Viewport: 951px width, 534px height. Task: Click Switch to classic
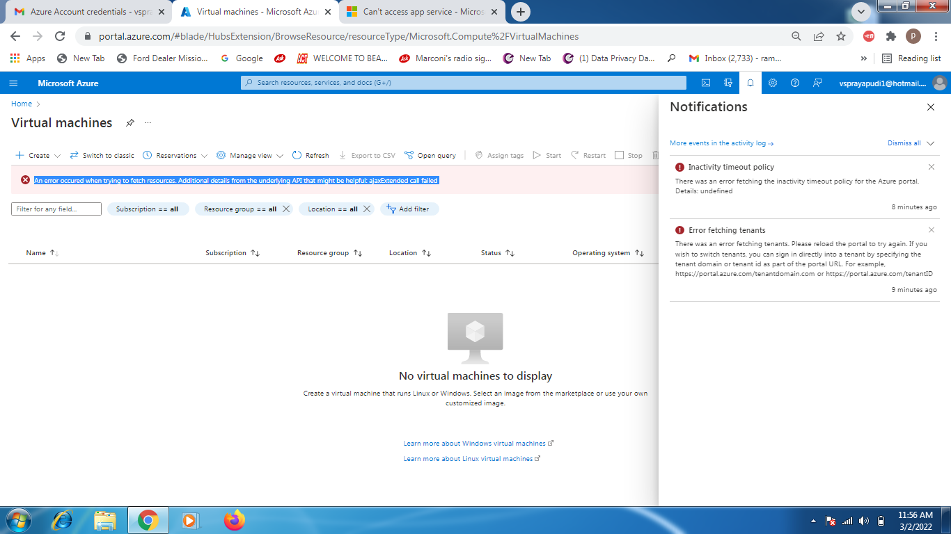102,155
